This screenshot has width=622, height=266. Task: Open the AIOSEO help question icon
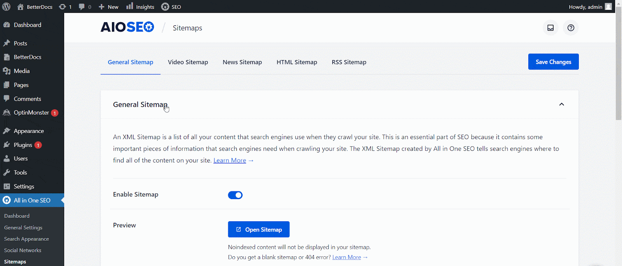click(571, 28)
